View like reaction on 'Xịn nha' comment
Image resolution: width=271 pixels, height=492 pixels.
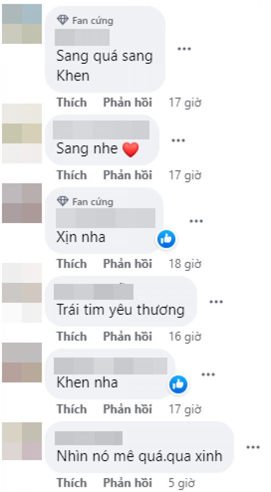(166, 239)
